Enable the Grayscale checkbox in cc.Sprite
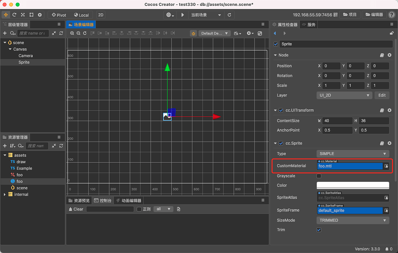Image resolution: width=398 pixels, height=253 pixels. point(319,176)
